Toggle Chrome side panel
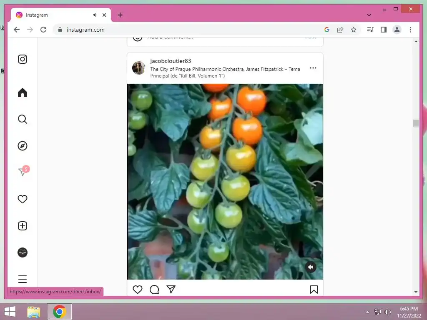This screenshot has height=320, width=427. pyautogui.click(x=384, y=30)
